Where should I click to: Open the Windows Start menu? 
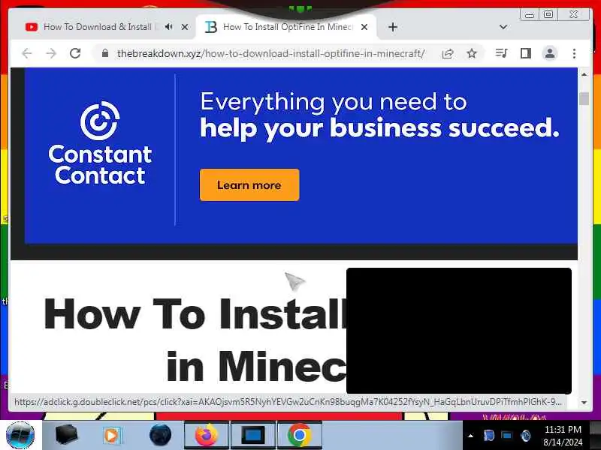(x=20, y=435)
